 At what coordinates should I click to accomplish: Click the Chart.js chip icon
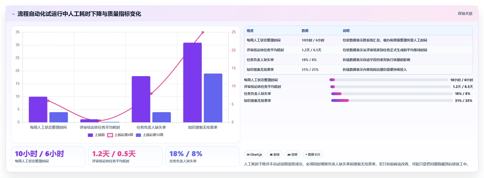pos(248,154)
